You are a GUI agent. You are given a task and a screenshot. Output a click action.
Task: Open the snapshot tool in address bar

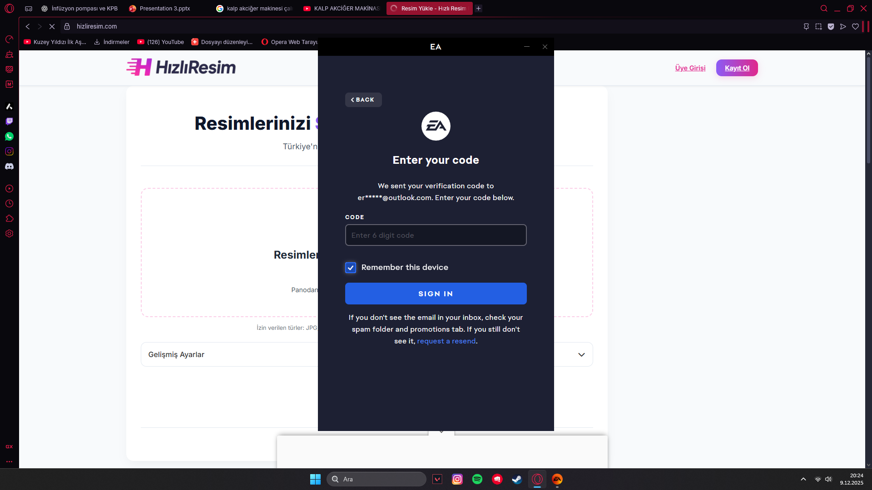tap(818, 26)
